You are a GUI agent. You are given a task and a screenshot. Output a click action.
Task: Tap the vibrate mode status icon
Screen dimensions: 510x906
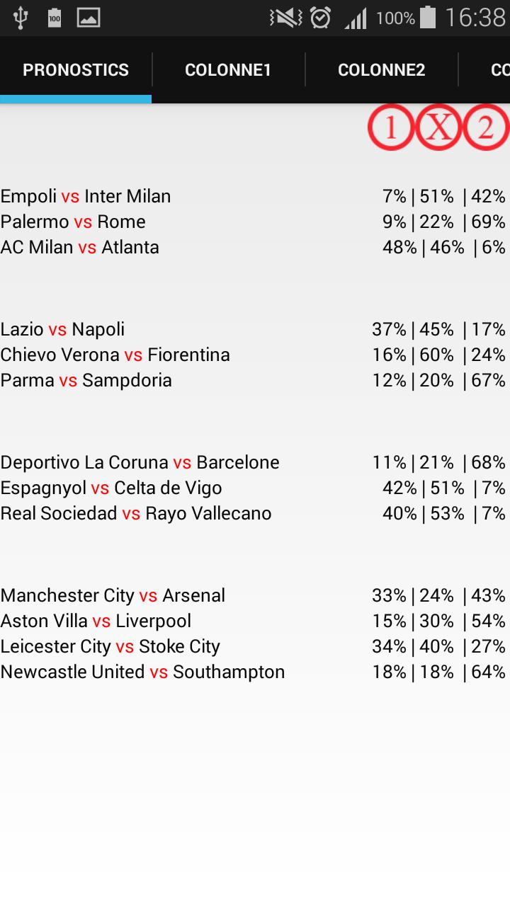[285, 18]
